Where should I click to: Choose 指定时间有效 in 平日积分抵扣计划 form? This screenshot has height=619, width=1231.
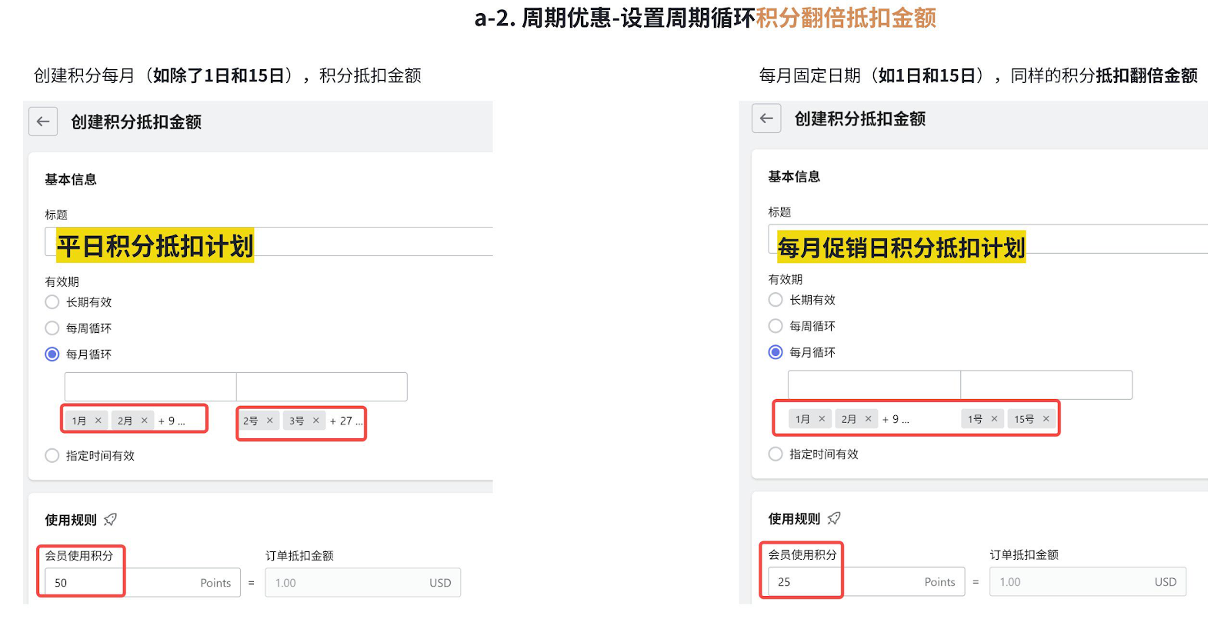[52, 456]
